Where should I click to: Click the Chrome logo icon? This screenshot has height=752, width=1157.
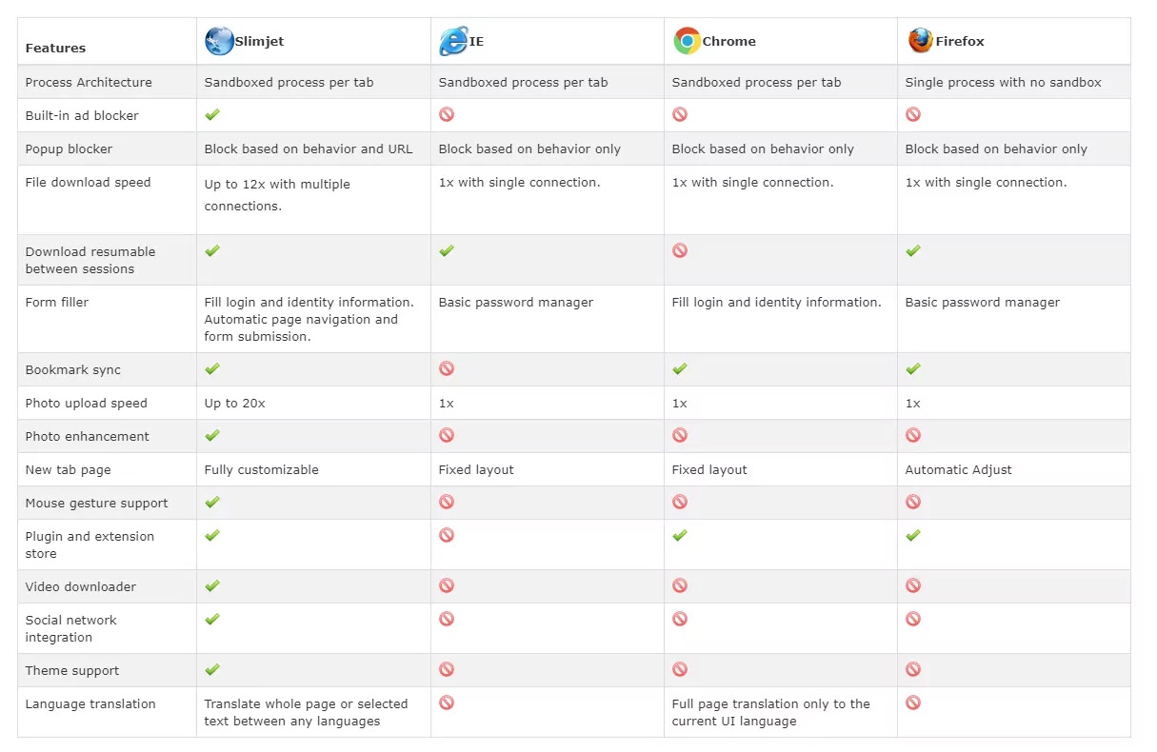tap(687, 41)
